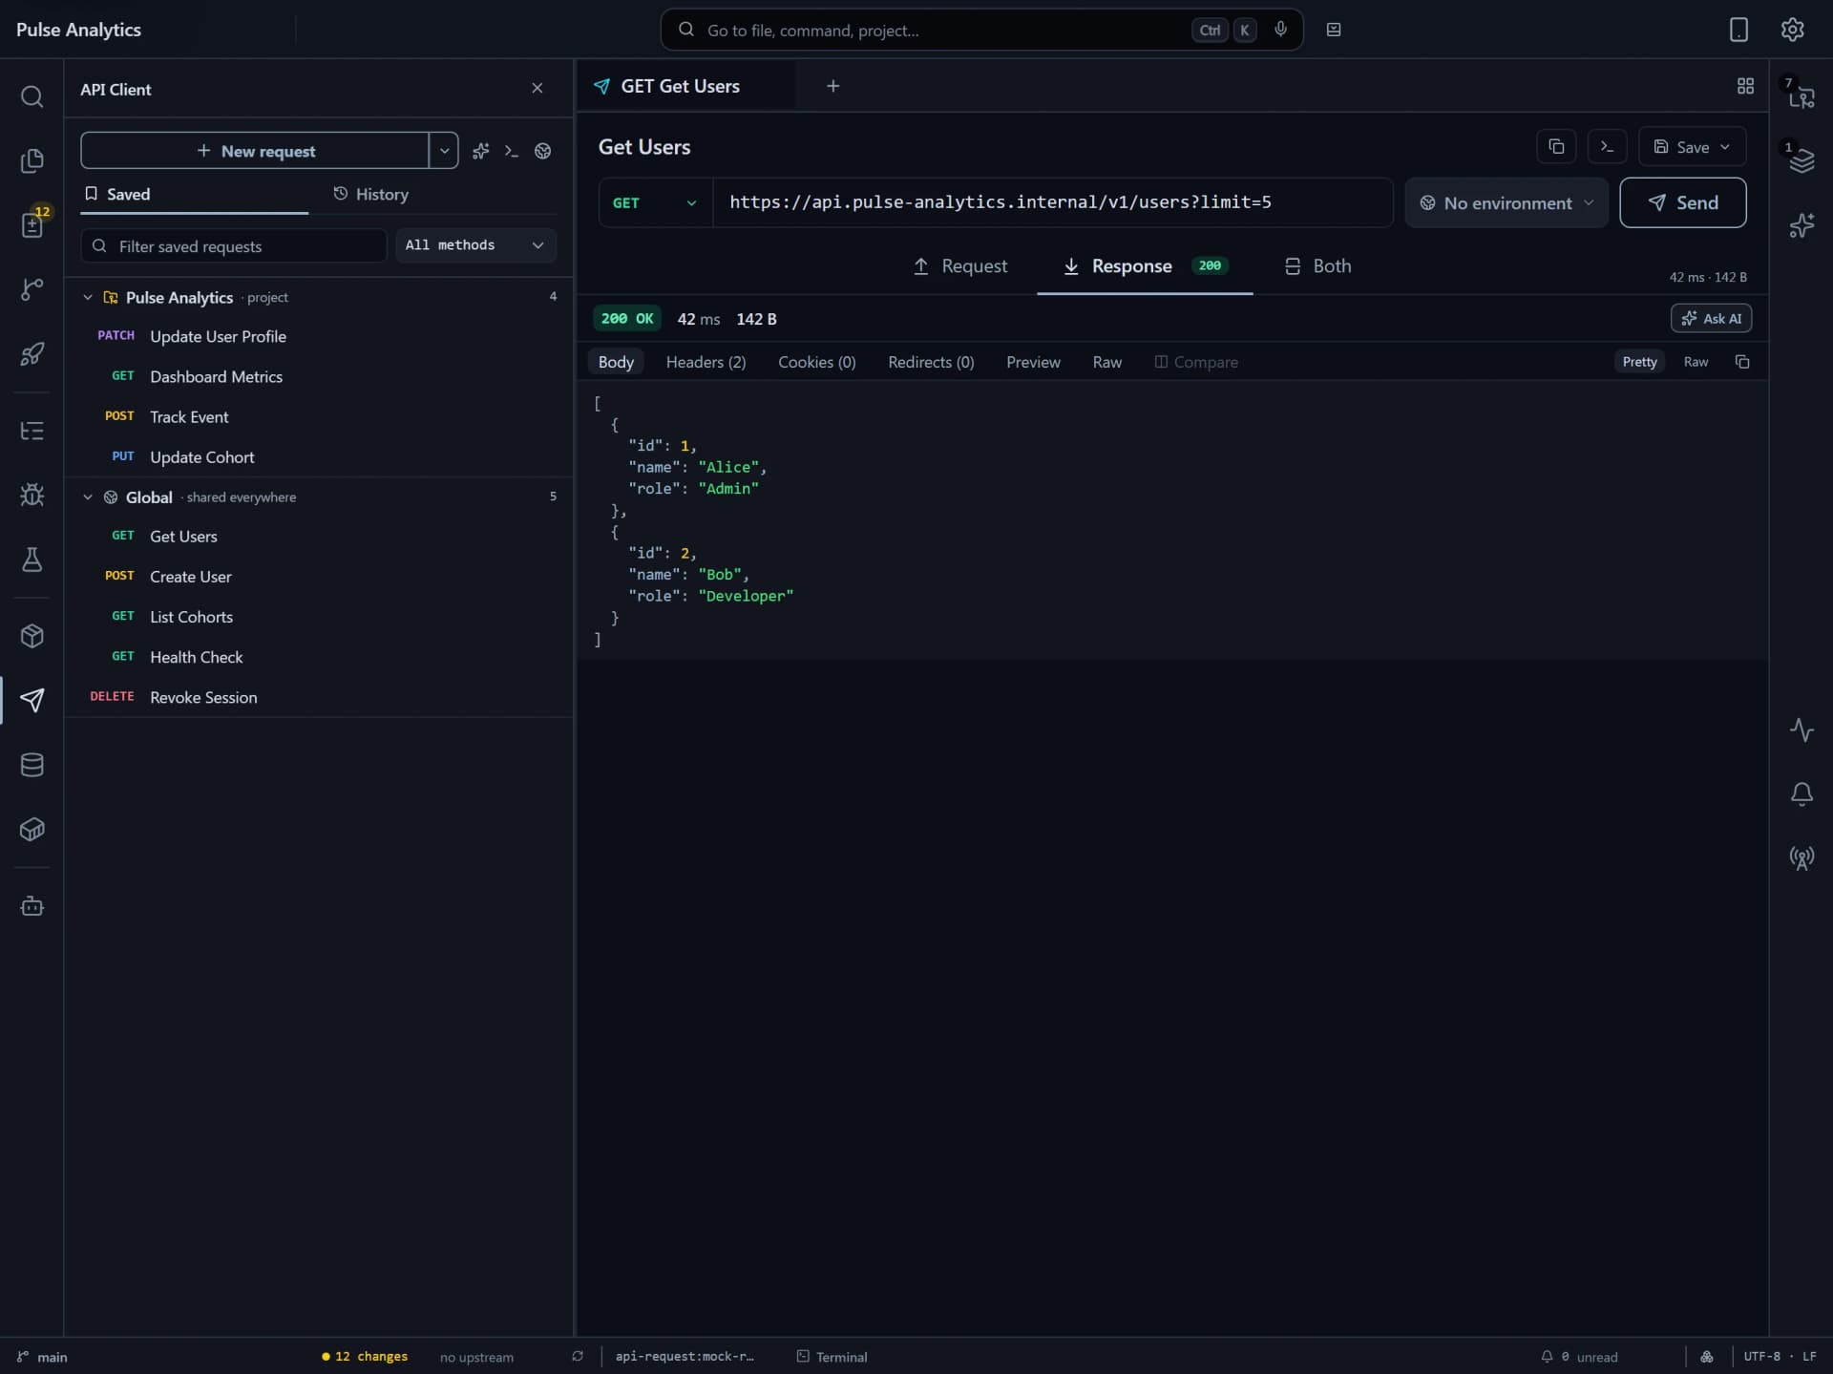Open the broadcast antenna icon in right rail
The height and width of the screenshot is (1374, 1833).
point(1801,858)
